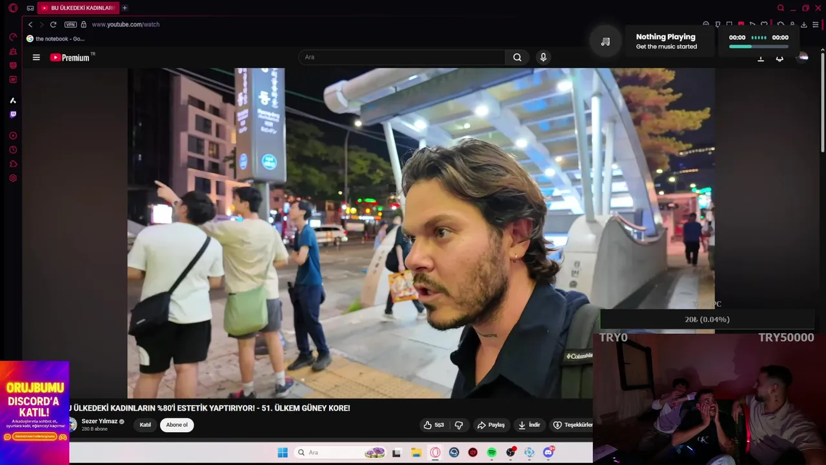
Task: Open the sidebar settings gear icon
Action: (13, 178)
